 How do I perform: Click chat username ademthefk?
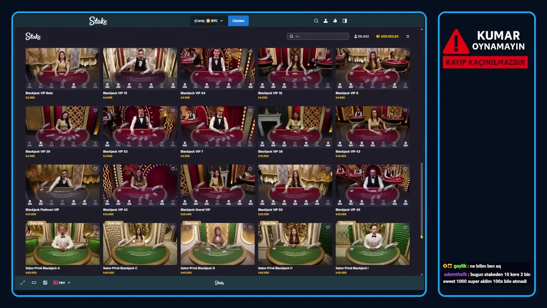[455, 275]
